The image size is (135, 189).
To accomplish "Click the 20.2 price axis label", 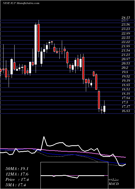I will [125, 68].
